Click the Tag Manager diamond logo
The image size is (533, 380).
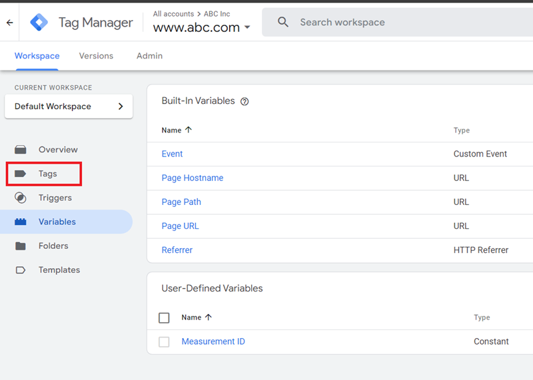click(x=39, y=23)
